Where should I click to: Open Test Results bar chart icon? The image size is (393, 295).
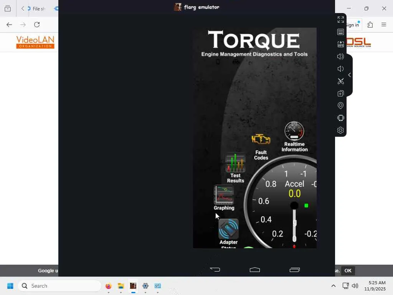(235, 162)
